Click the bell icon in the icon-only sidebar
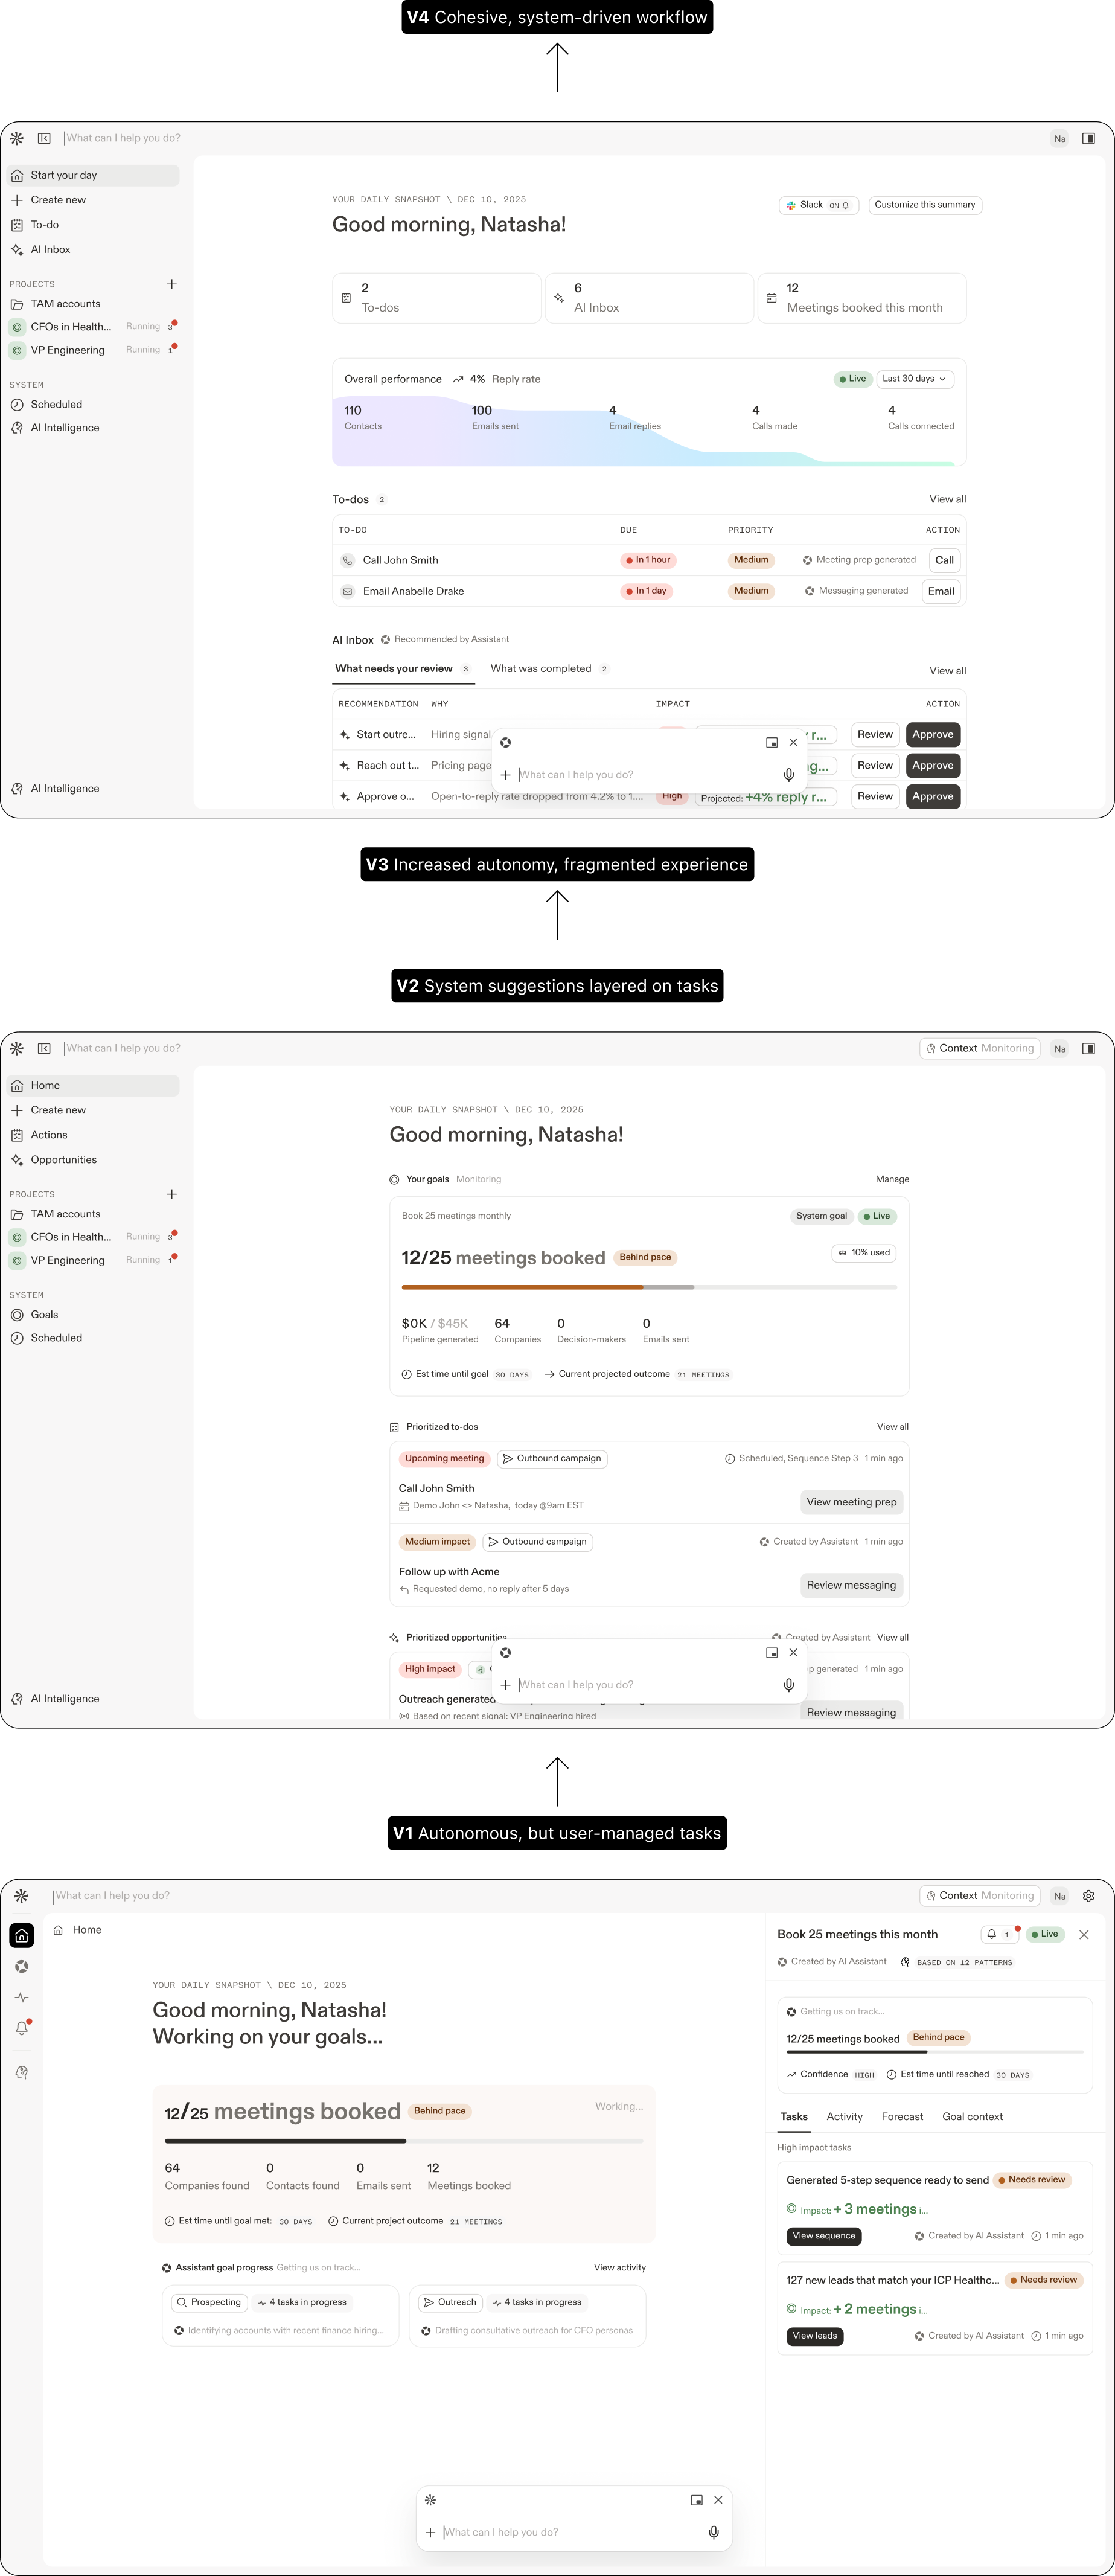This screenshot has width=1115, height=2576. [x=21, y=2028]
